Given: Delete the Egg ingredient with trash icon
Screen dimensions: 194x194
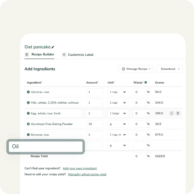Looking at the screenshot, I should coord(178,113).
